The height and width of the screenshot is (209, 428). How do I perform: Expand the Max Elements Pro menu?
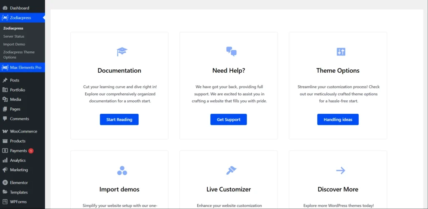(25, 68)
